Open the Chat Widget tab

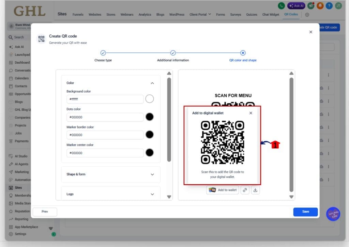click(270, 14)
